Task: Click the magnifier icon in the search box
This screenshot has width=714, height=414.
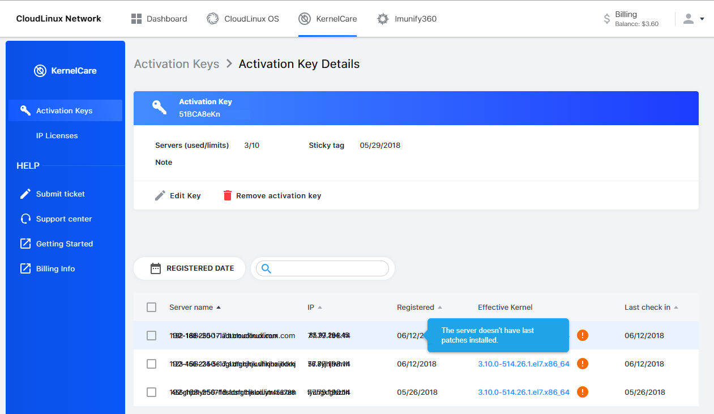Action: [266, 268]
